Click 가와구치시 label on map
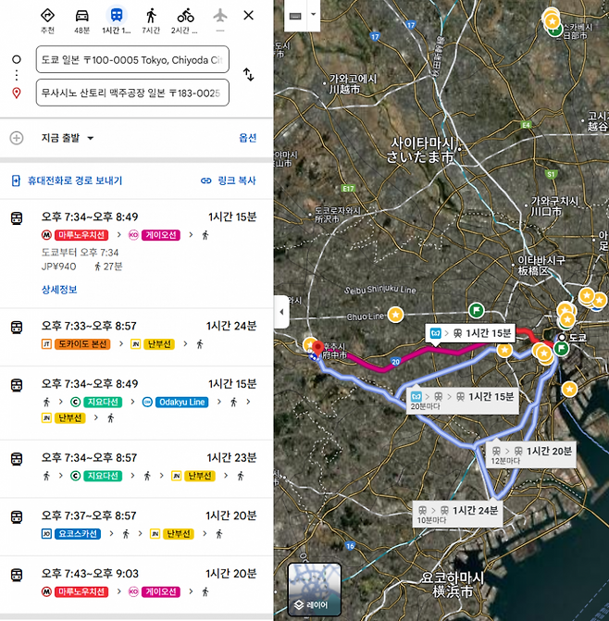Screen dimensions: 609x621 554,206
